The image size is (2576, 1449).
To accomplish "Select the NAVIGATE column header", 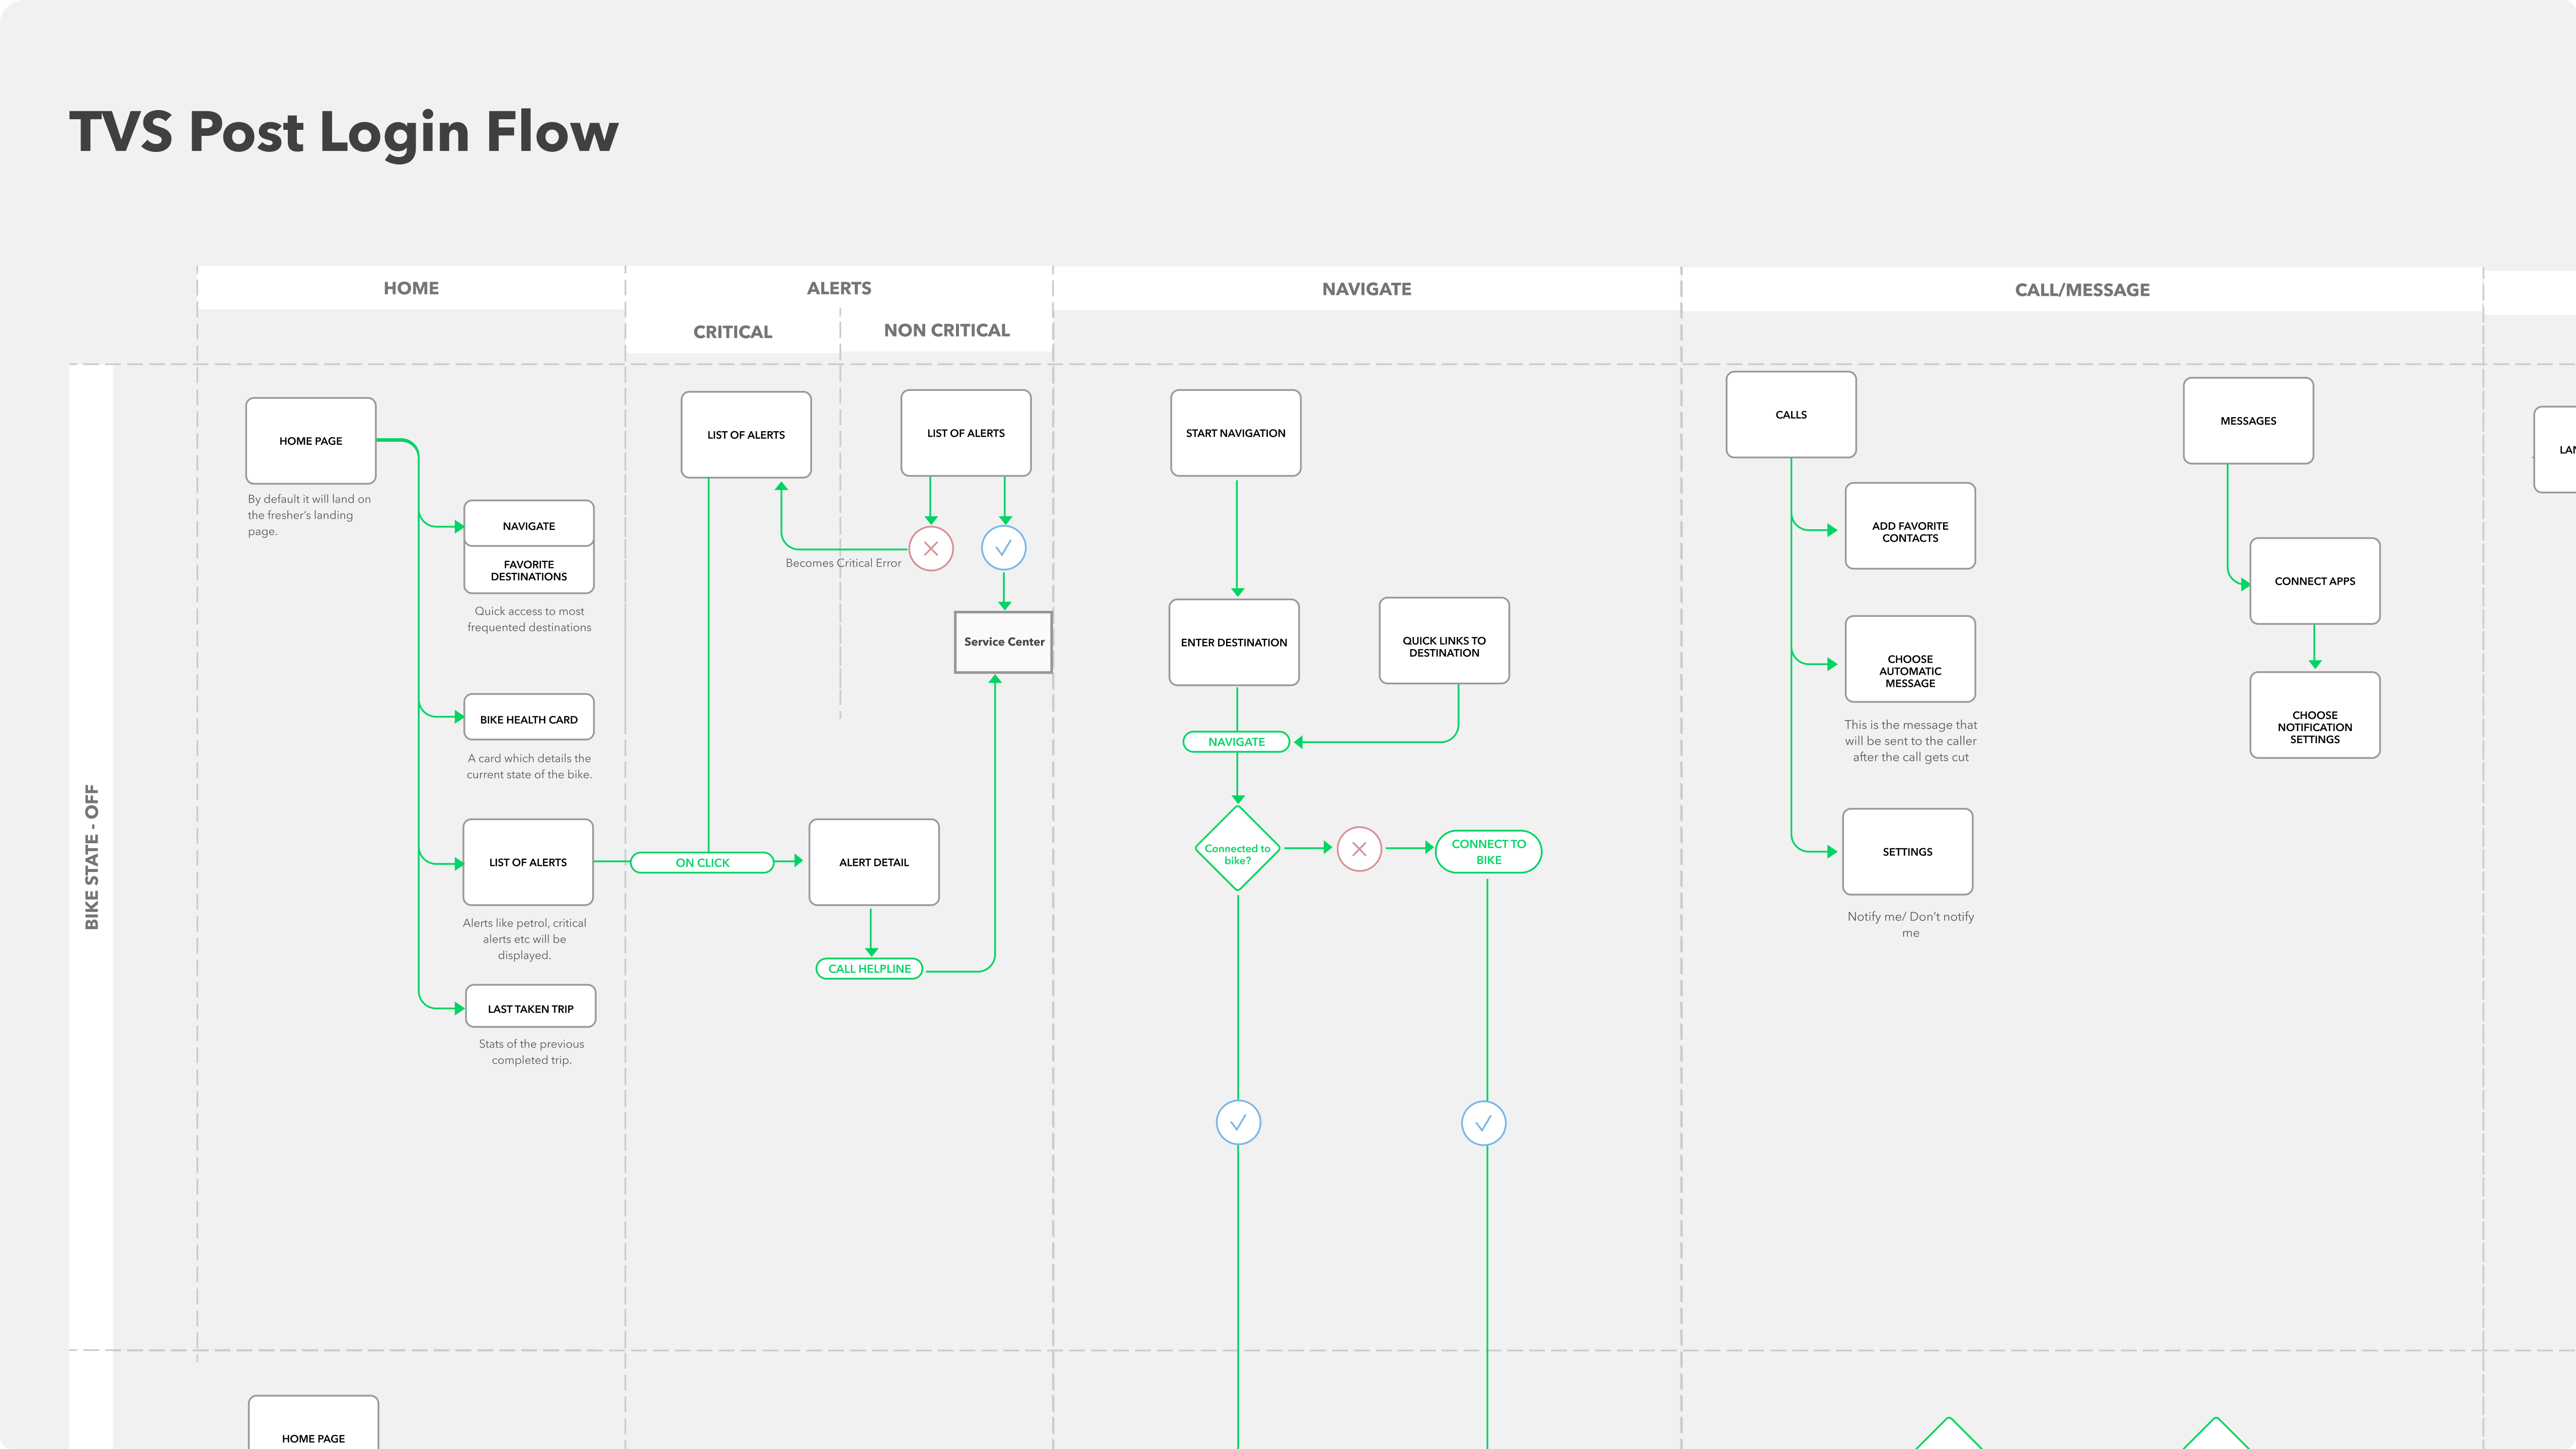I will 1366,289.
